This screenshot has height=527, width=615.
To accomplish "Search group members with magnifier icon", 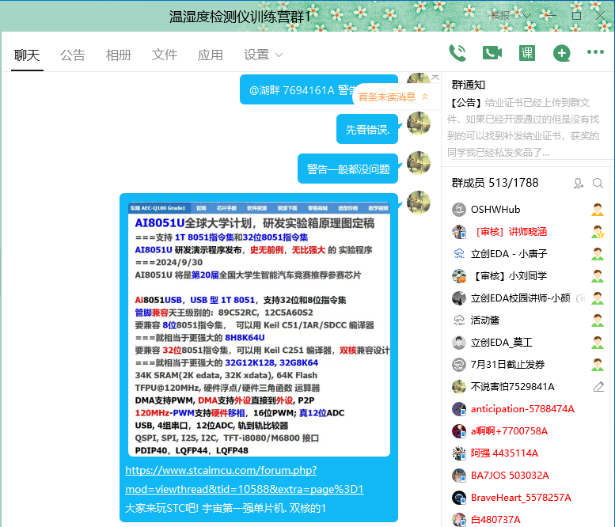I will pyautogui.click(x=598, y=183).
